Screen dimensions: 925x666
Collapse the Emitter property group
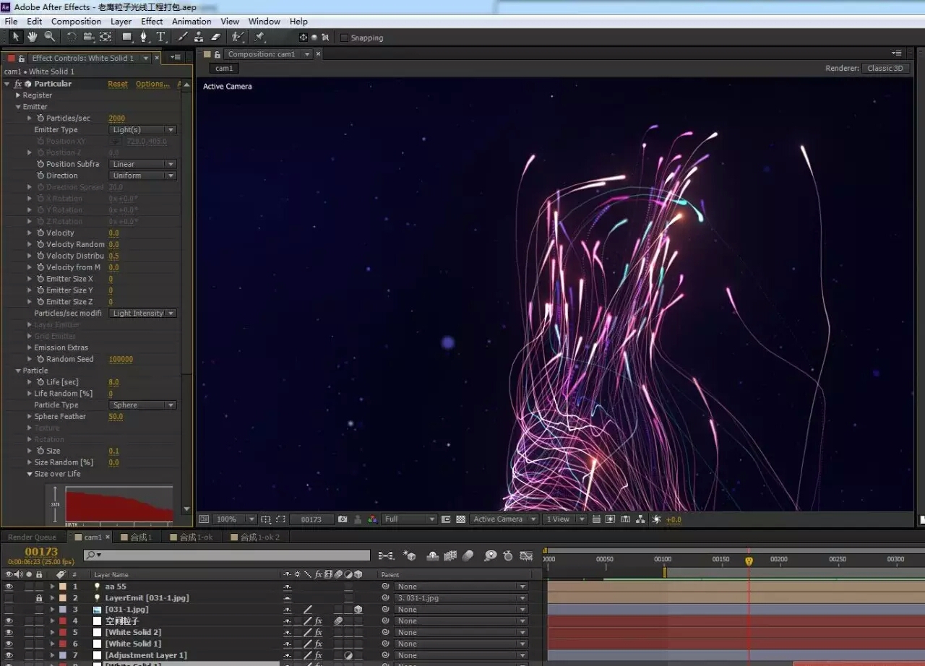(x=18, y=107)
